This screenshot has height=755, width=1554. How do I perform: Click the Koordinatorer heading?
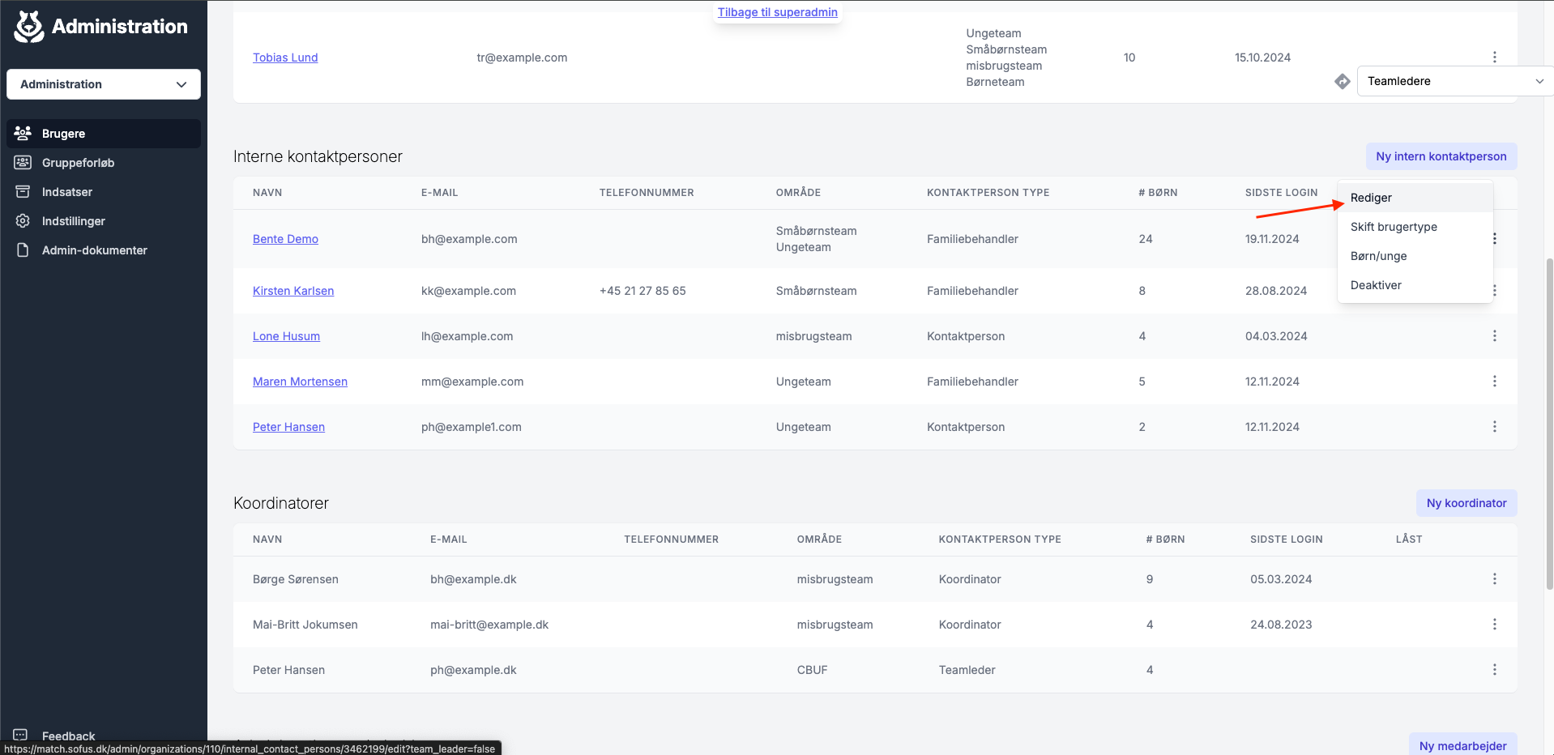[281, 503]
